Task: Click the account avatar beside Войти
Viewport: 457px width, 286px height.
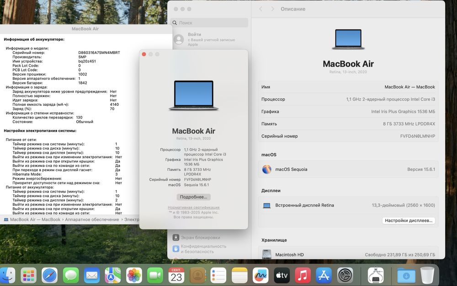Action: click(x=179, y=39)
